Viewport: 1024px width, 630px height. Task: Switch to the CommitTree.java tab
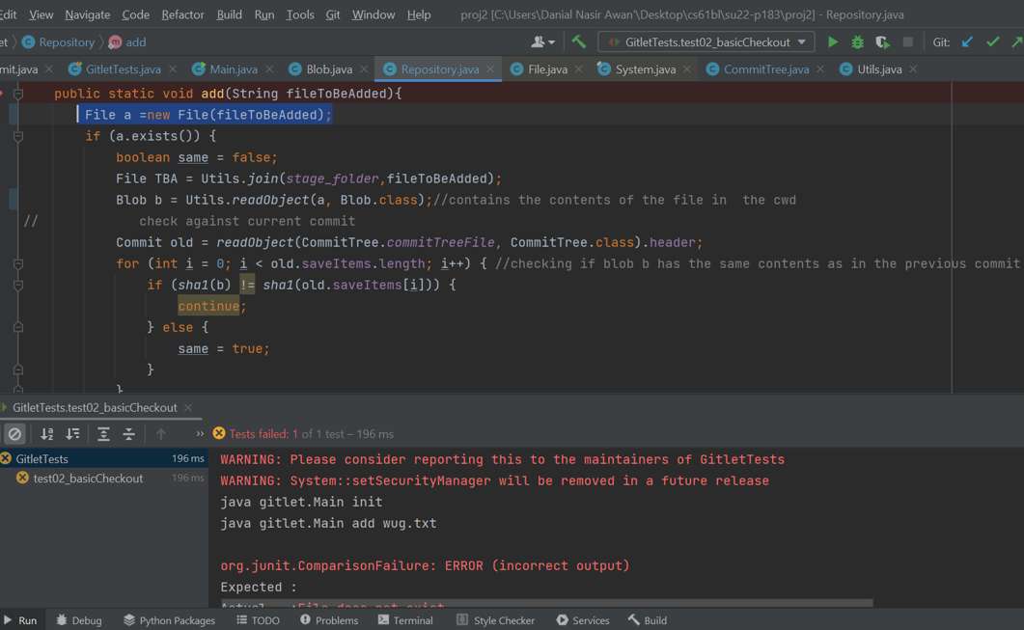tap(765, 69)
